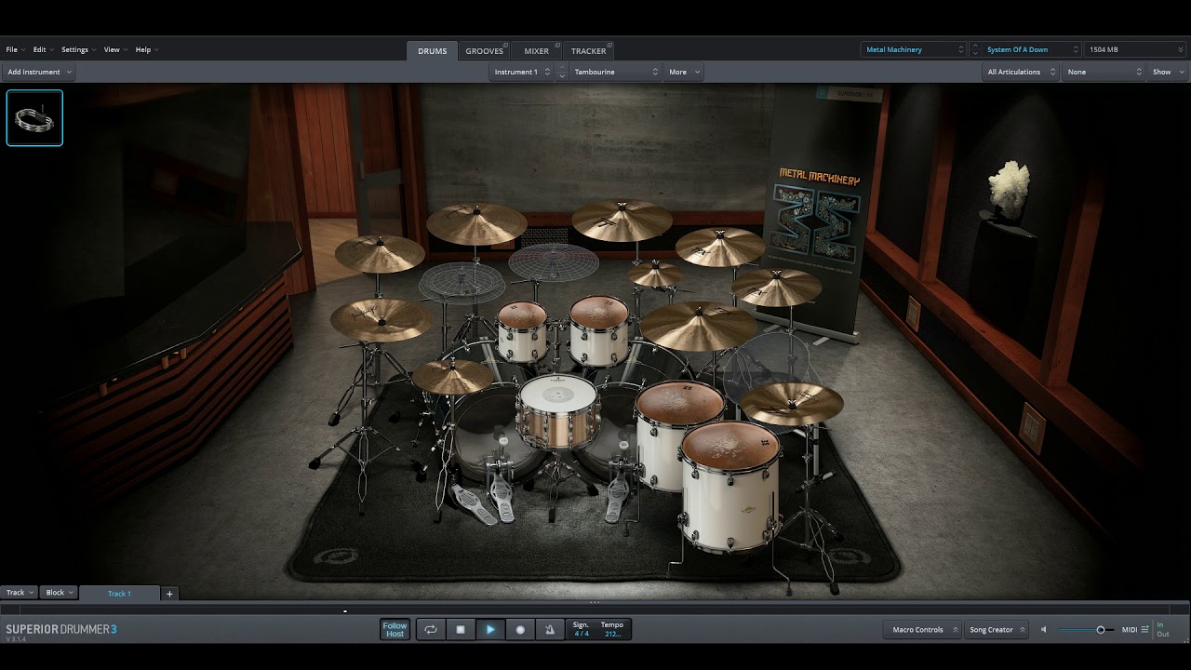Click the instrument stepper arrows beside Tambourine

561,72
